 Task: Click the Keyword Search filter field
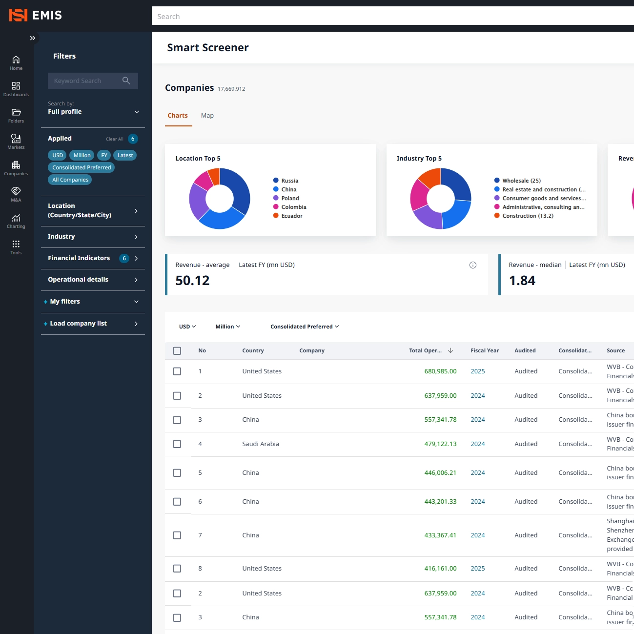(x=86, y=81)
